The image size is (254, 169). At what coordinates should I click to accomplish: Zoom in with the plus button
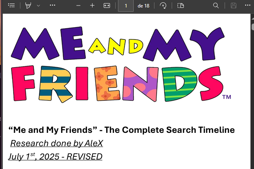pos(93,6)
